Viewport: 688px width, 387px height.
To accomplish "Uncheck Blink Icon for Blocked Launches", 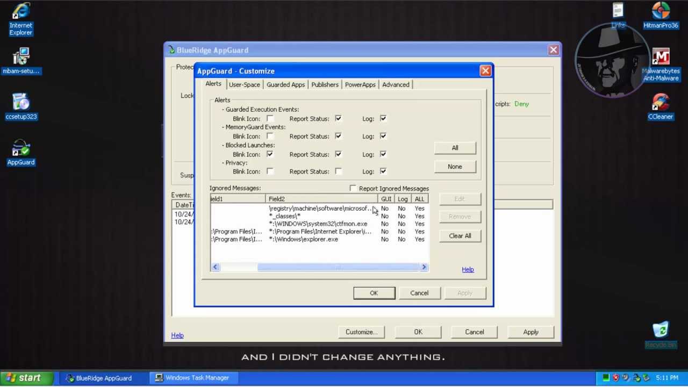I will point(270,154).
